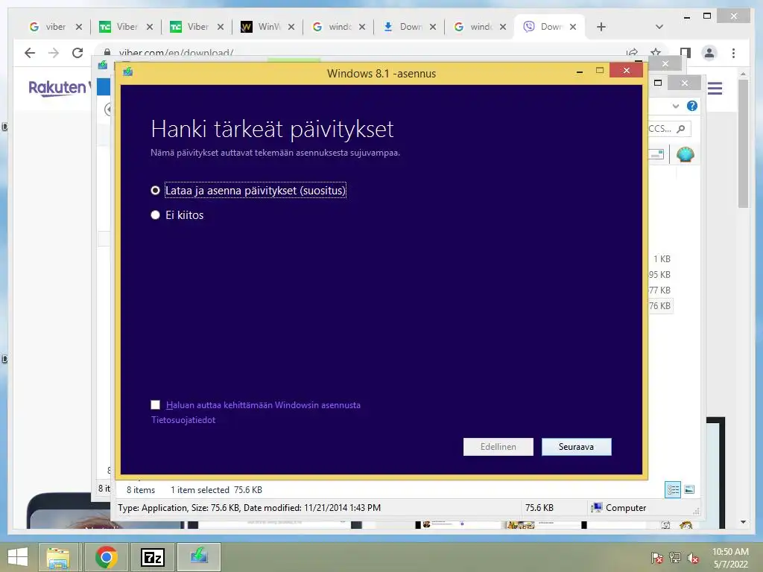Go forward in Chrome
The height and width of the screenshot is (572, 763).
coord(54,53)
